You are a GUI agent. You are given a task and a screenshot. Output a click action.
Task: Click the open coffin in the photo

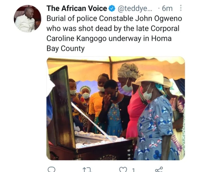coord(88,126)
